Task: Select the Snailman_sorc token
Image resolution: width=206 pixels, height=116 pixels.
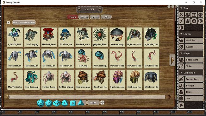Action: click(x=117, y=80)
